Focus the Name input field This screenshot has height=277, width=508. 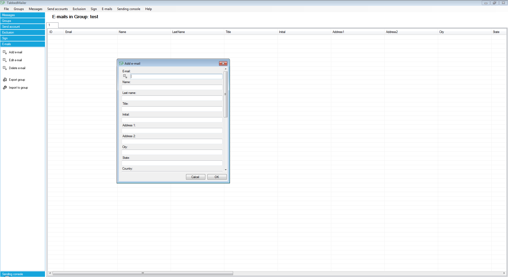pyautogui.click(x=172, y=87)
